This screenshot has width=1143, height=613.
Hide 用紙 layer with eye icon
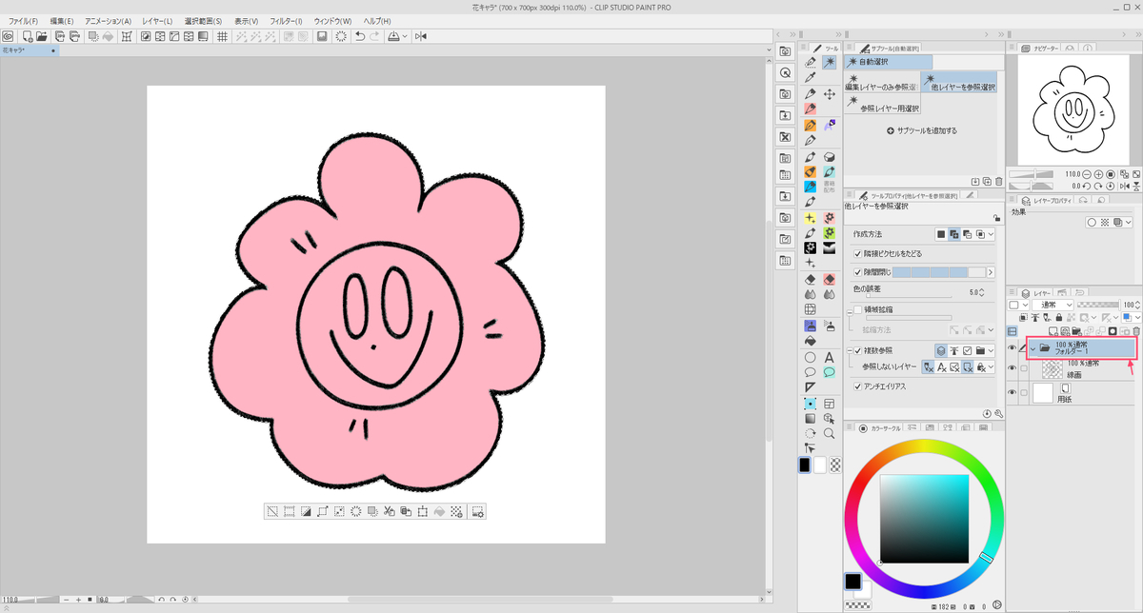[x=1012, y=392]
